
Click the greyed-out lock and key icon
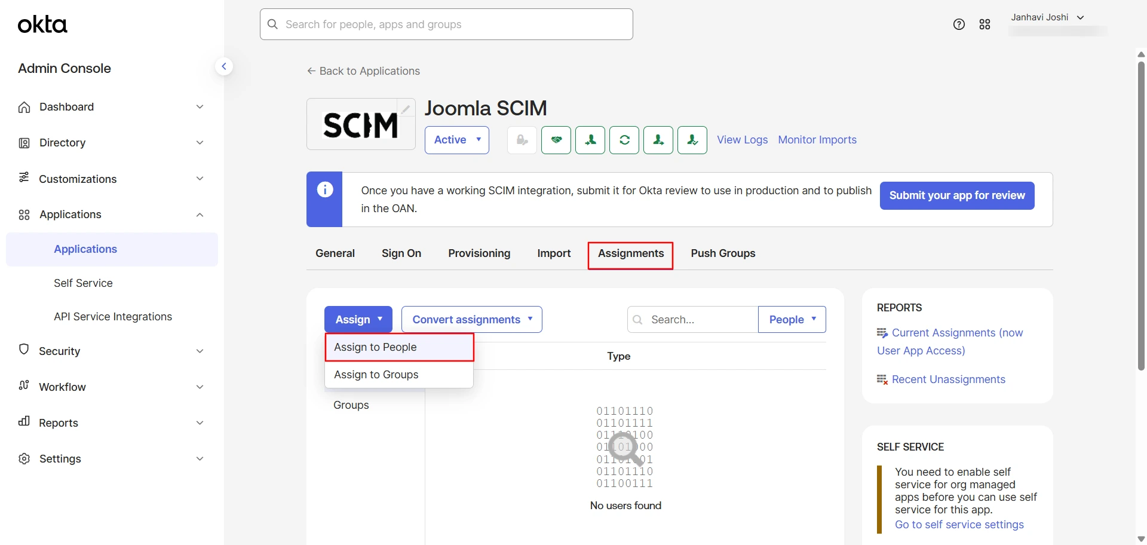[x=522, y=140]
